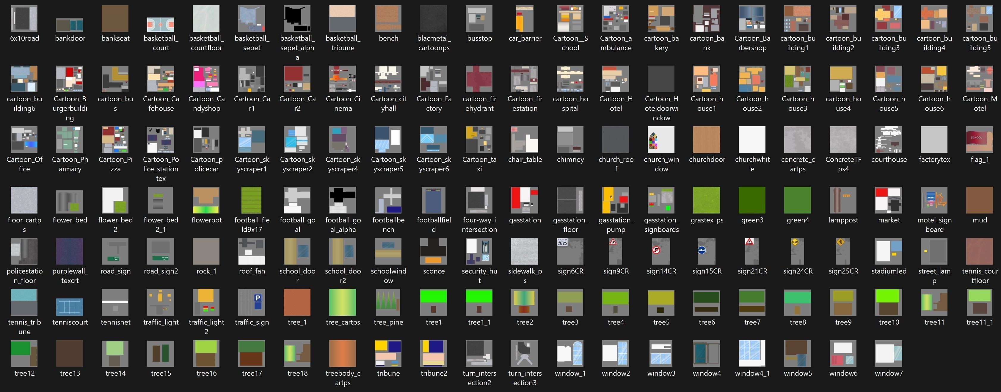Click the church_window texture icon
This screenshot has width=1001, height=392.
[x=661, y=139]
